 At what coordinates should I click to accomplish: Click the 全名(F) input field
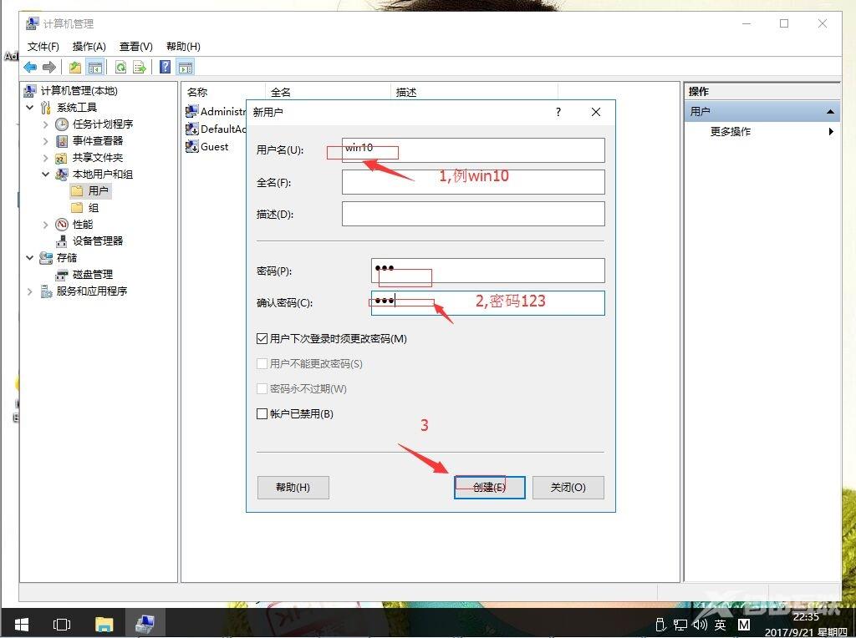(472, 182)
